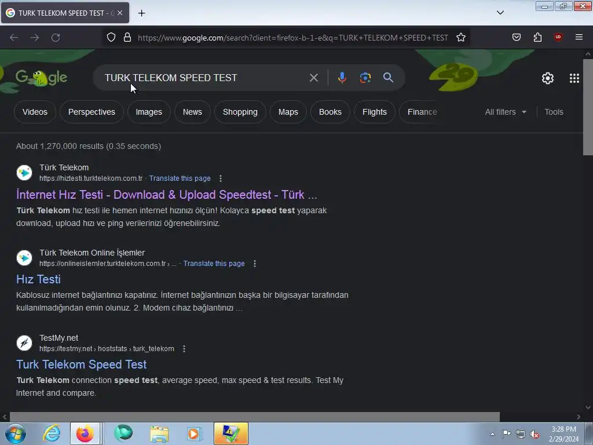Open the Firefox hamburger application menu
Viewport: 593px width, 445px height.
point(579,37)
